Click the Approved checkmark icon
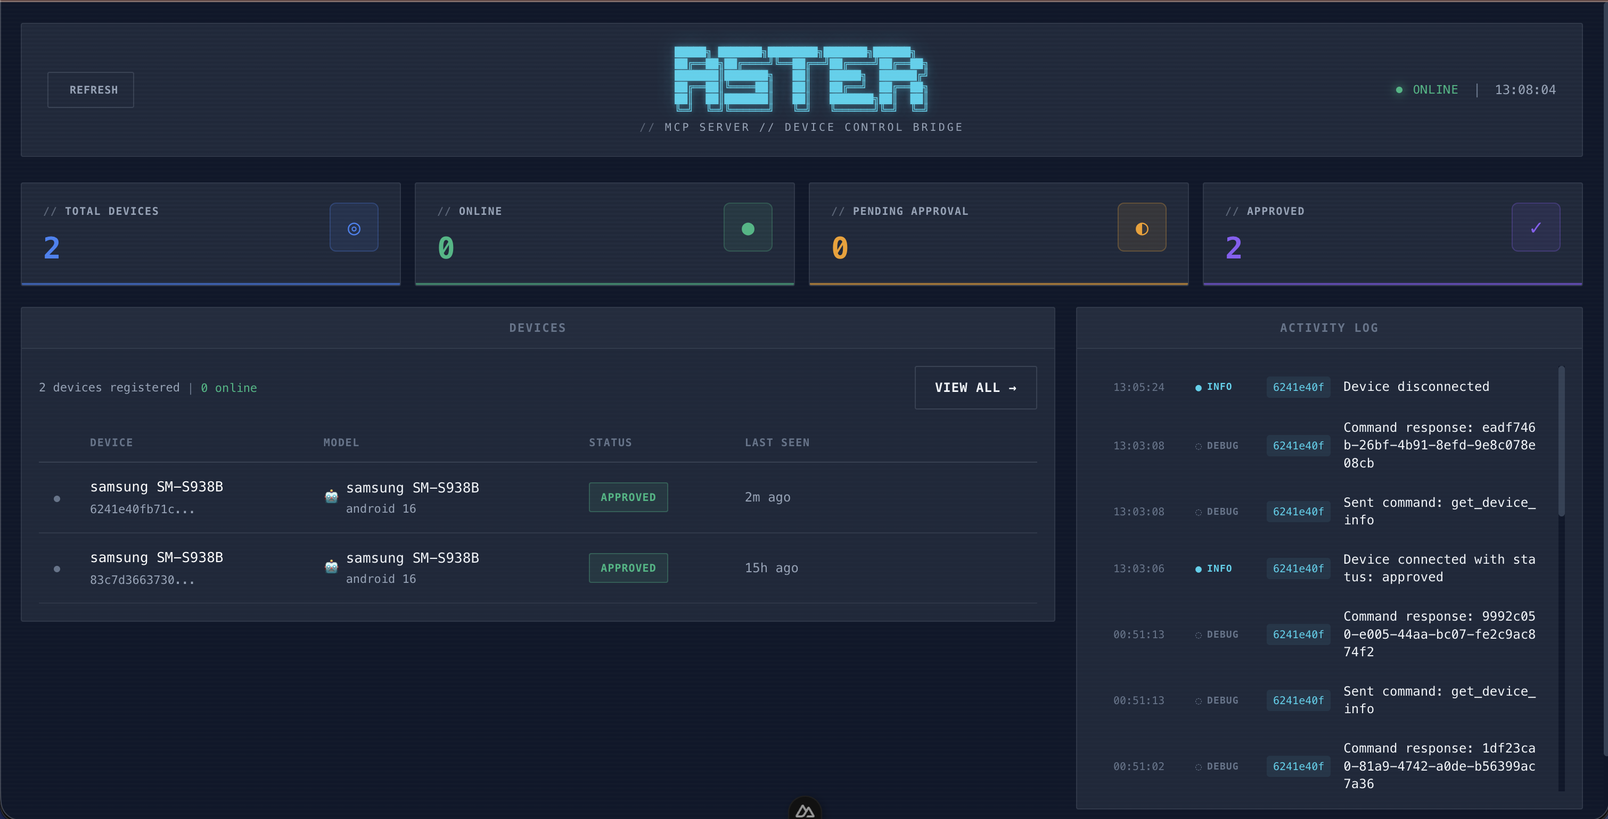 pyautogui.click(x=1536, y=228)
